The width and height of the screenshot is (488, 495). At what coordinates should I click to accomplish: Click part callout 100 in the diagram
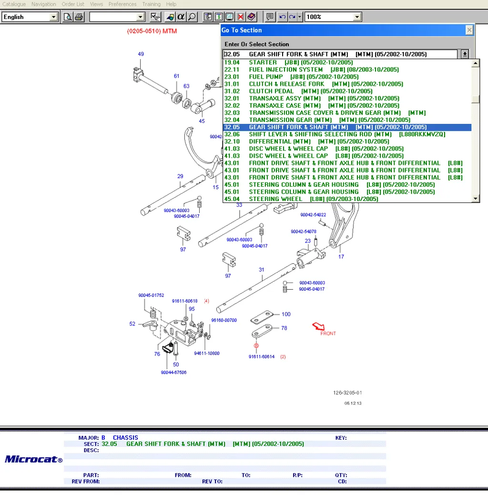[286, 314]
